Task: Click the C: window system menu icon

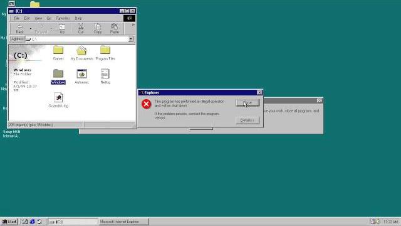Action: [x=11, y=11]
